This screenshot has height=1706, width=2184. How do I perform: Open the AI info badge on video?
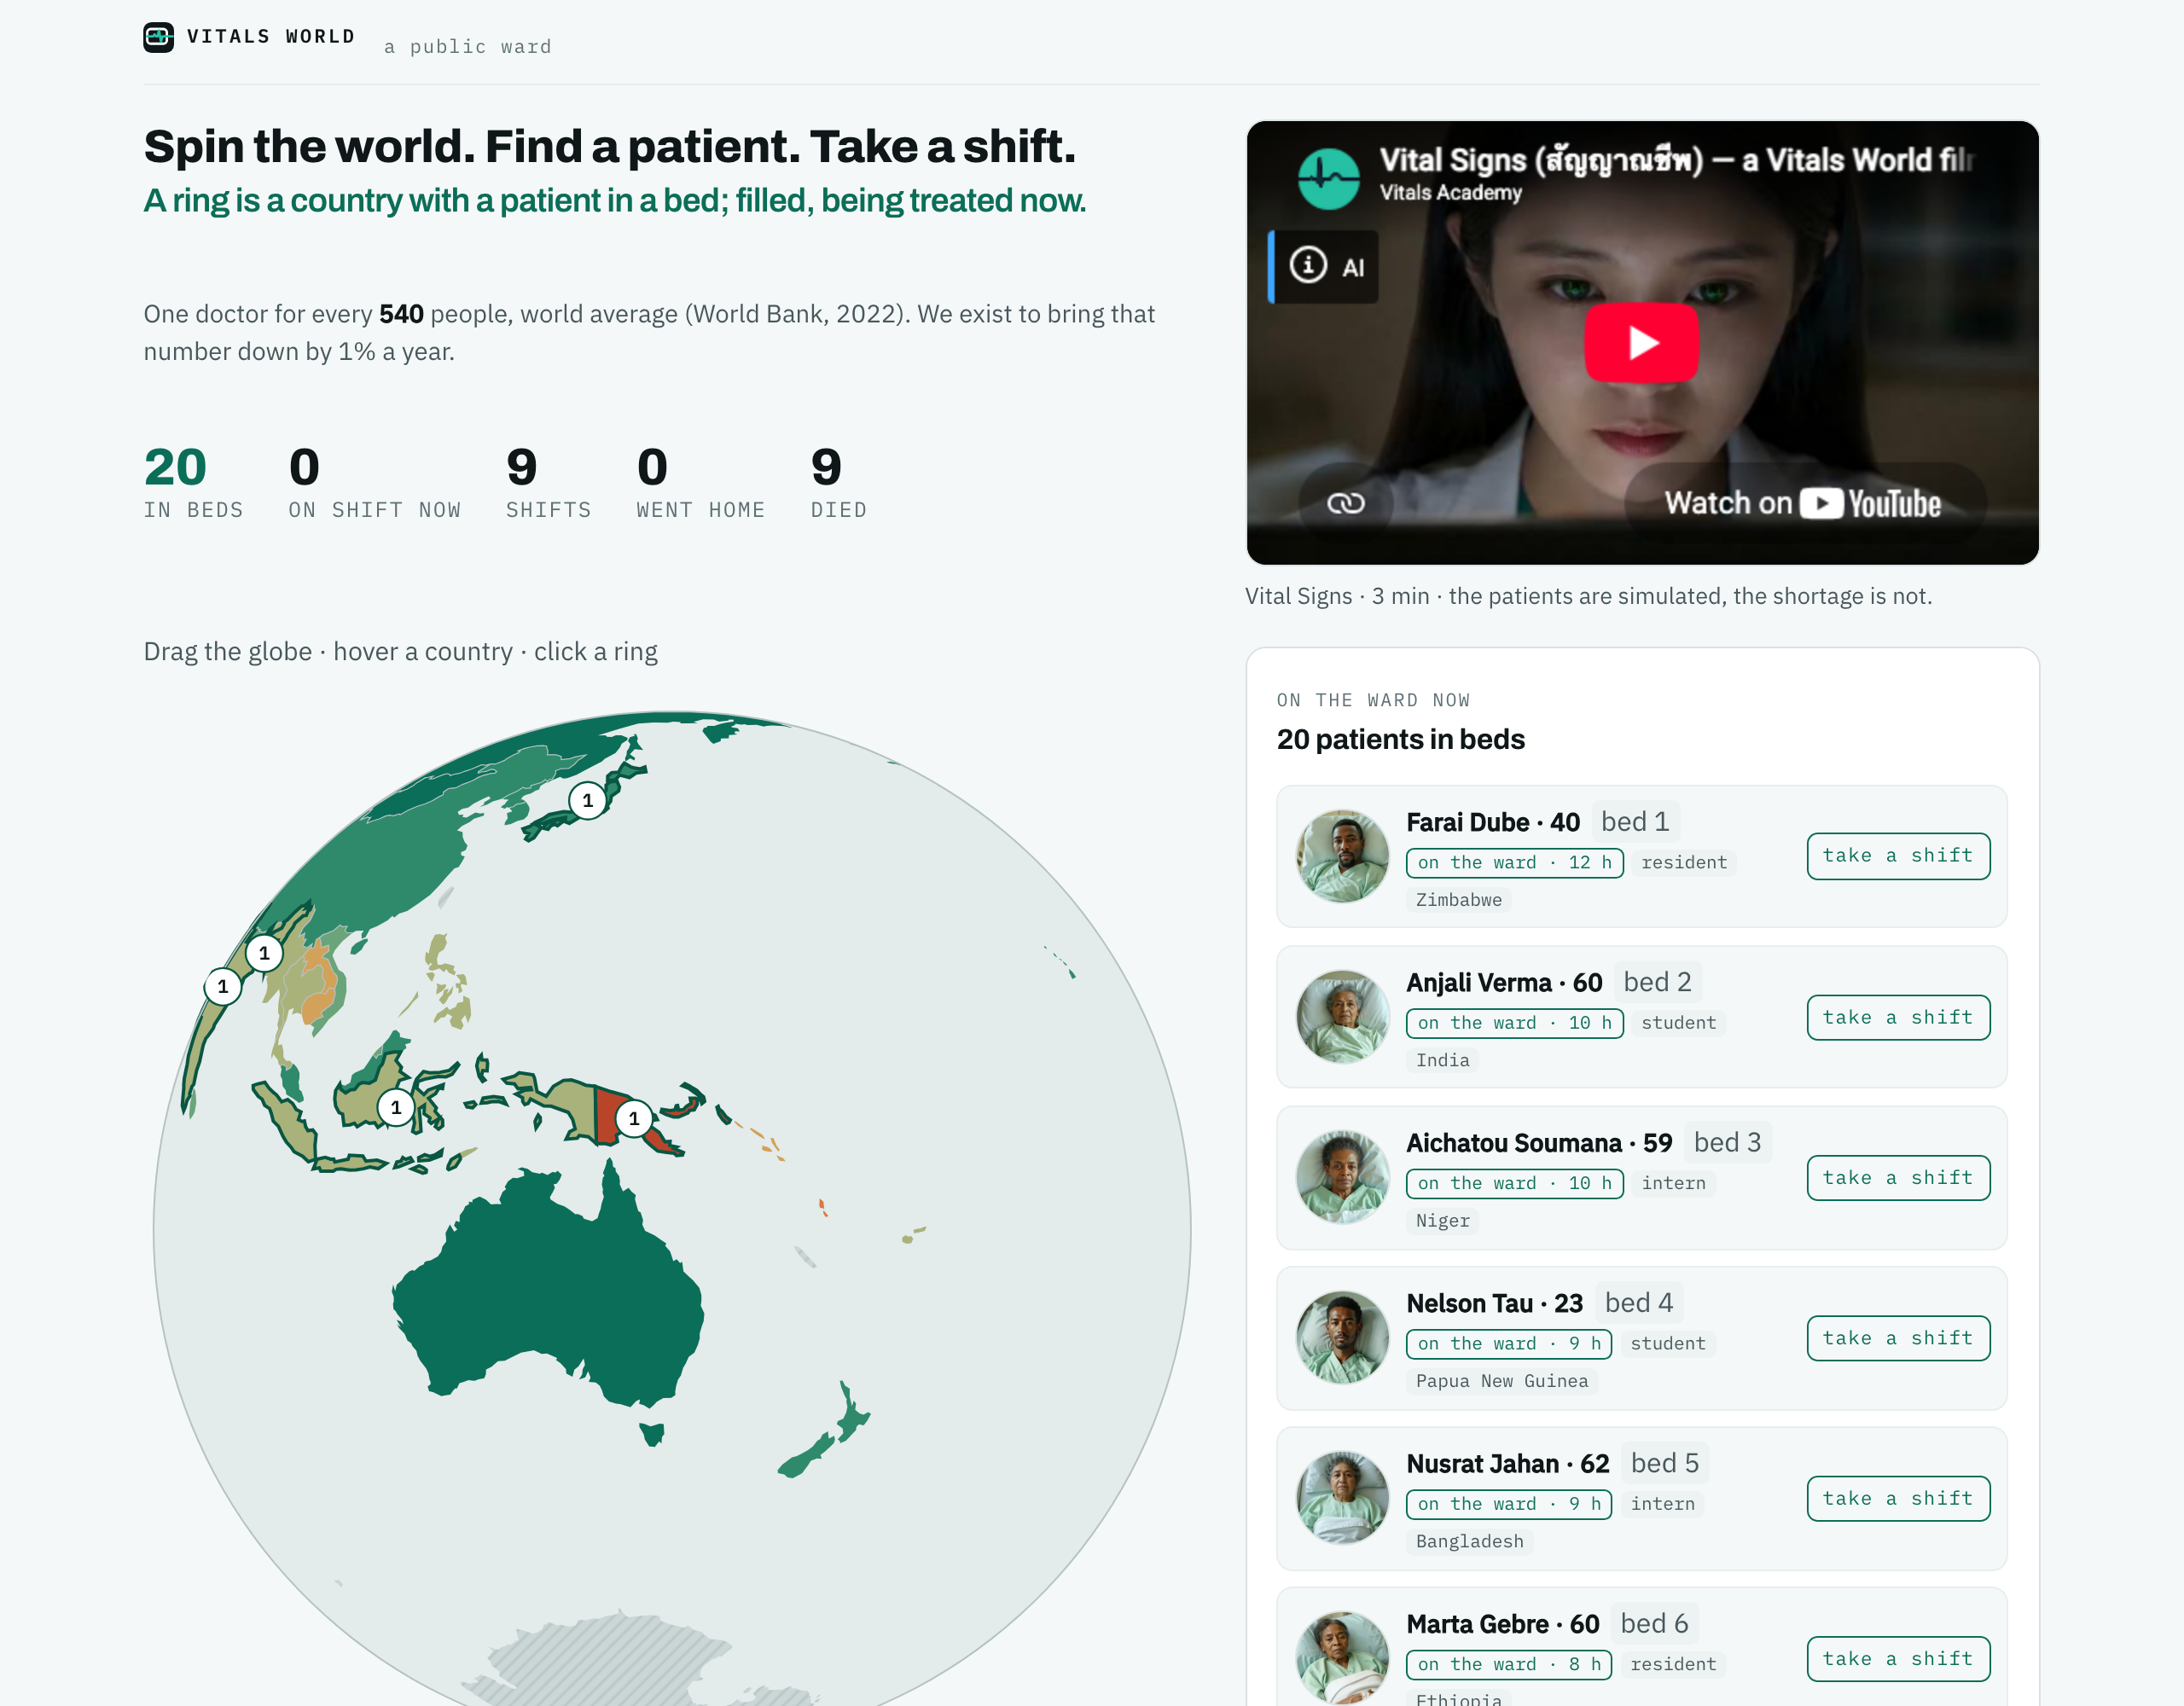tap(1324, 266)
